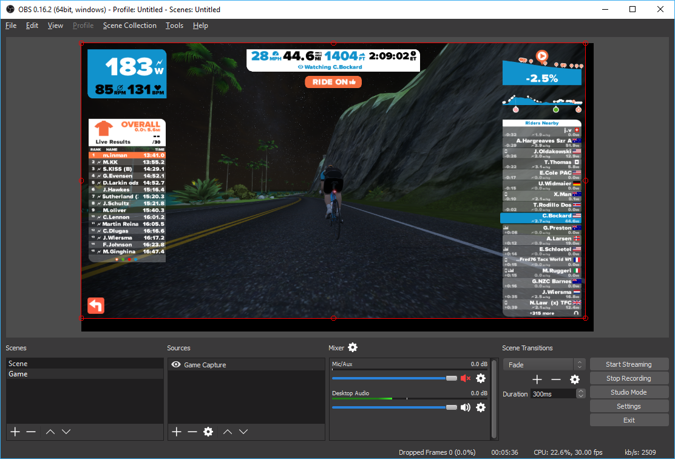Click the Duration 300ms field
This screenshot has height=459, width=675.
tap(554, 393)
